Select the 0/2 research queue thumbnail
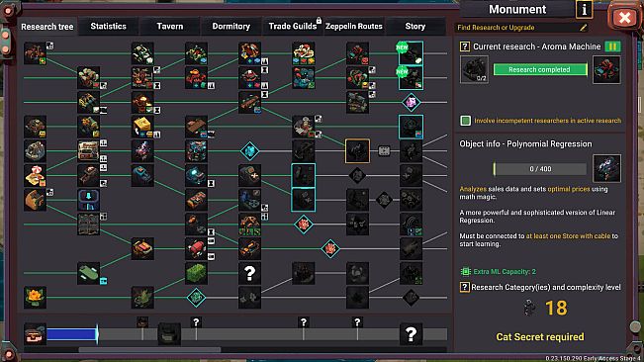 [474, 69]
